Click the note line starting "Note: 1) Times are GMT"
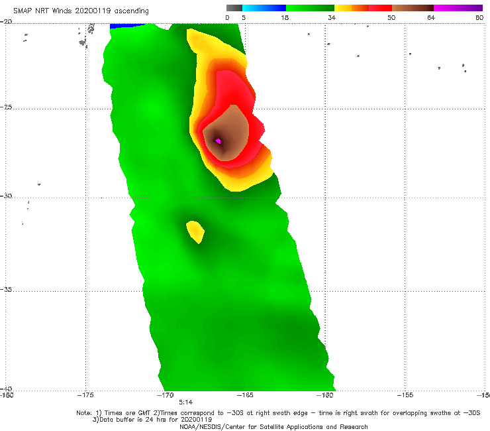 click(278, 413)
